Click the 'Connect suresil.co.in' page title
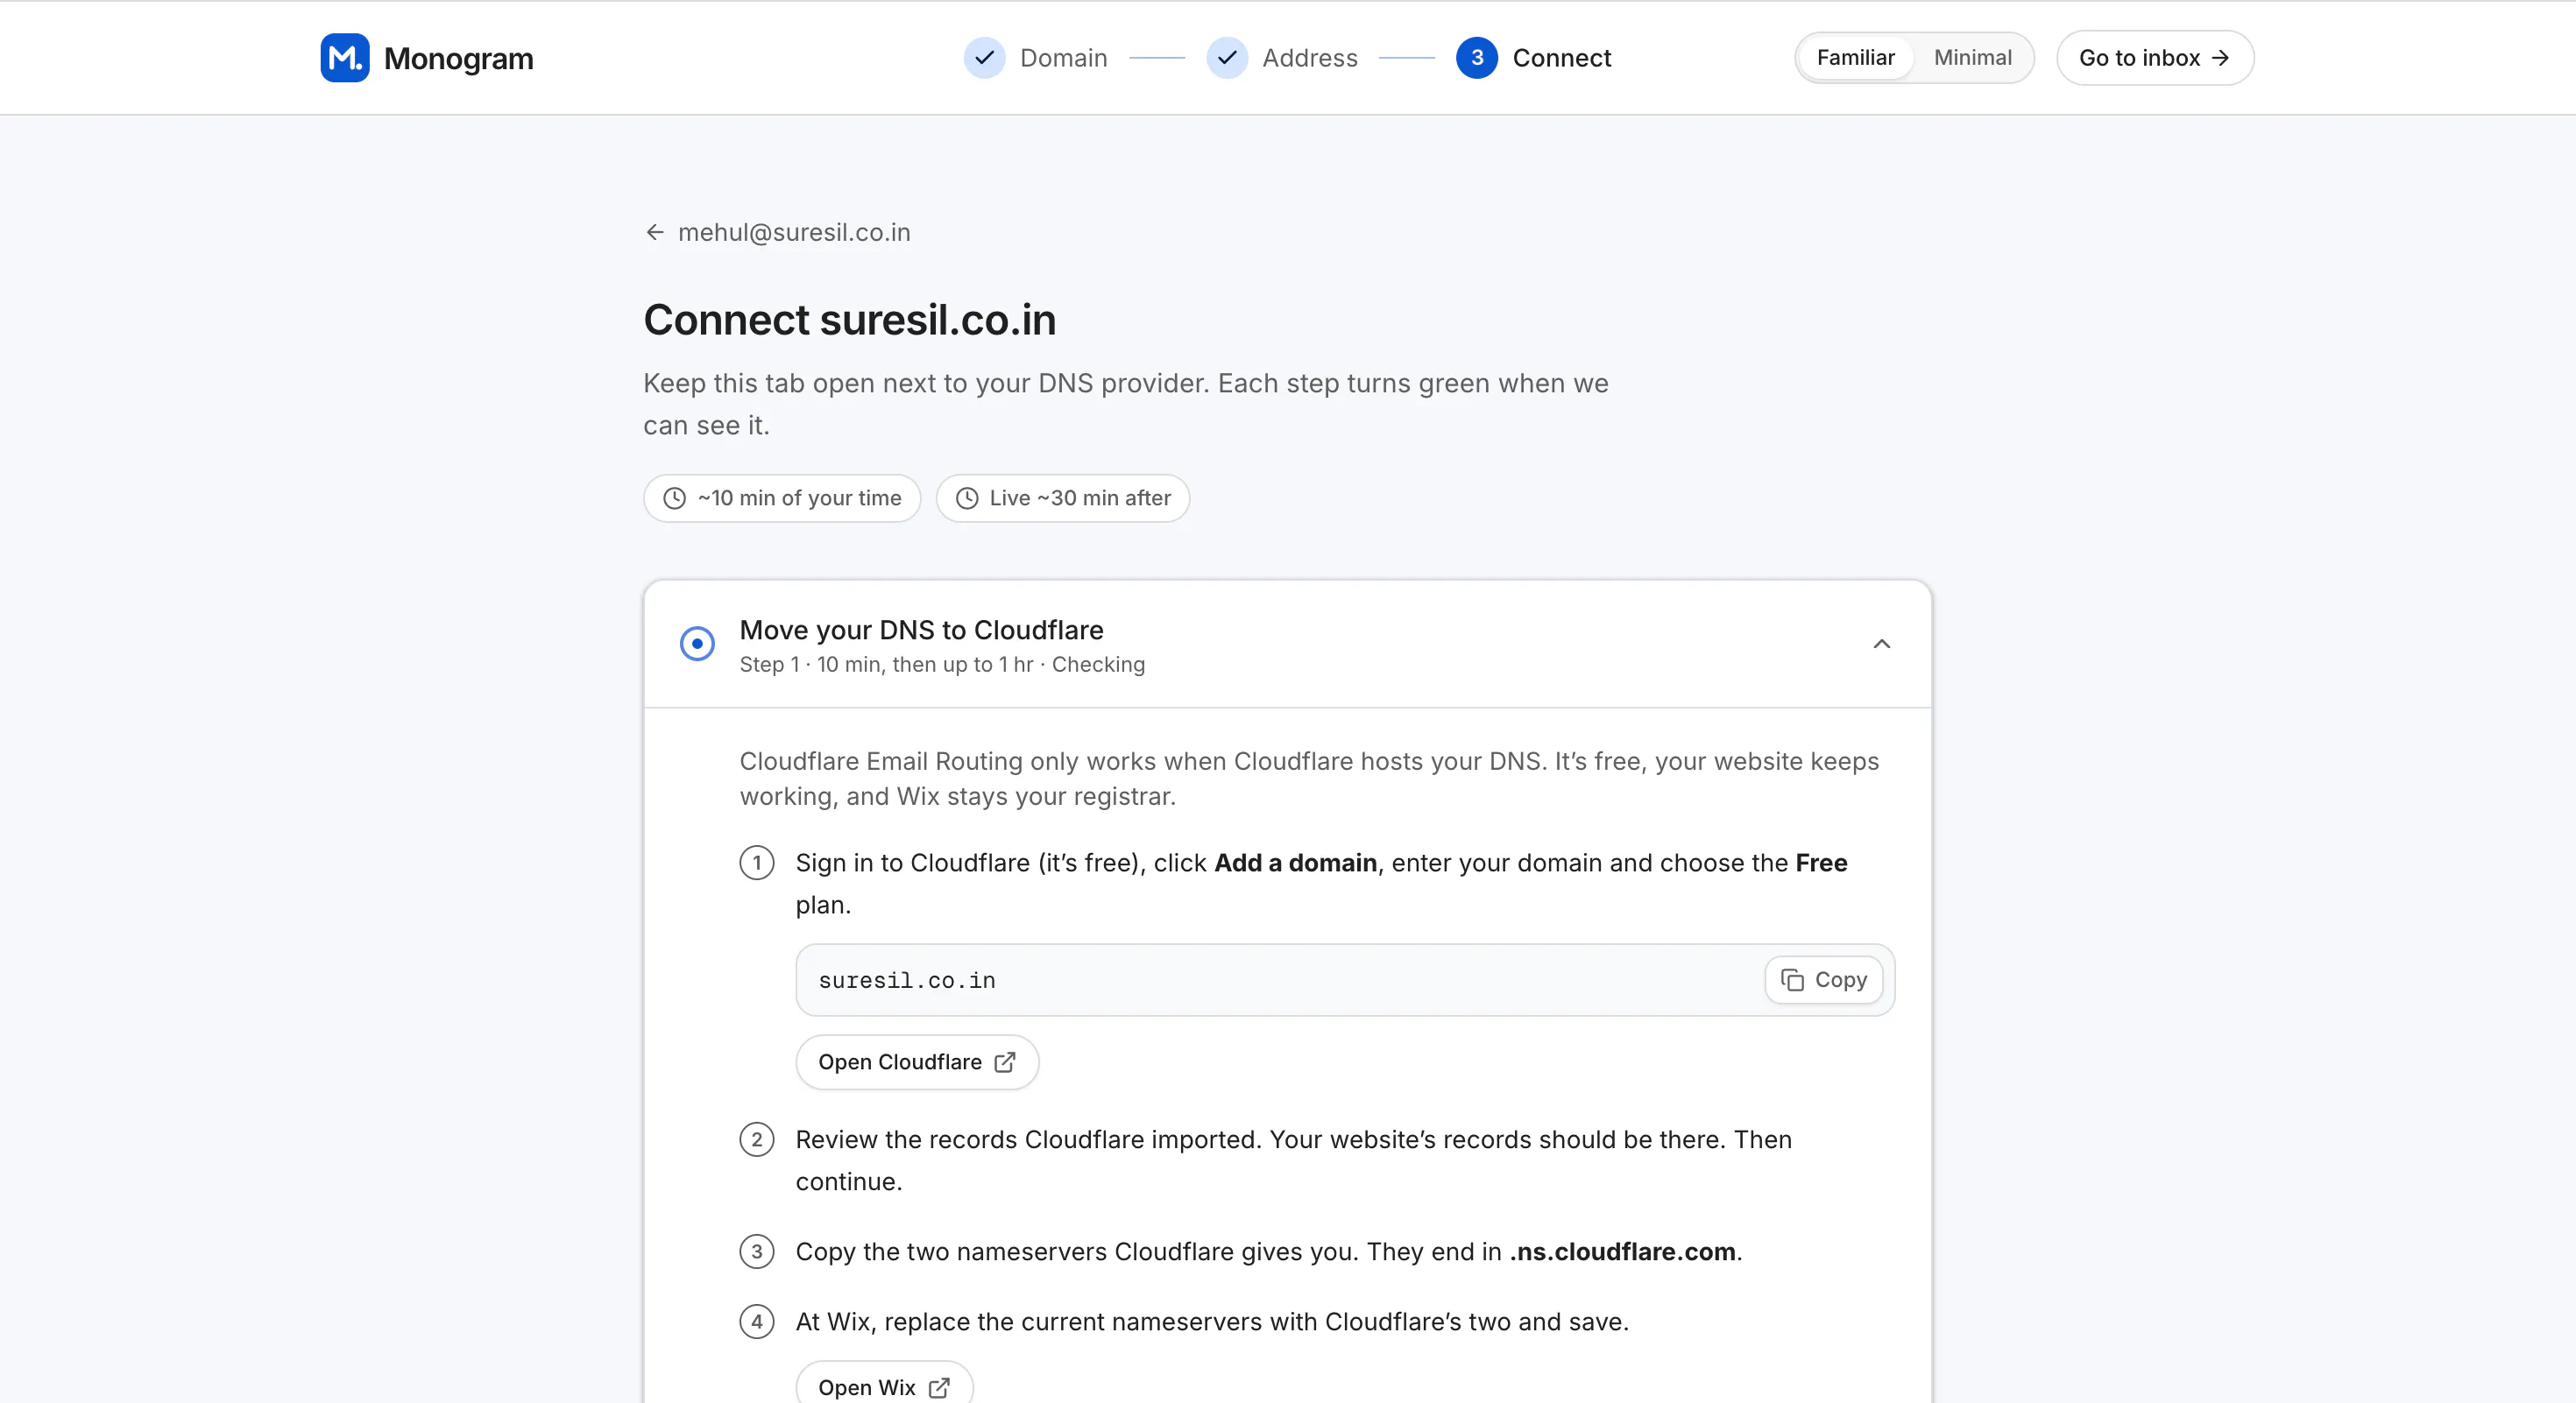The height and width of the screenshot is (1403, 2576). (x=850, y=321)
